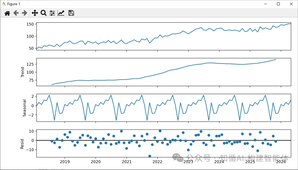Click the Trend y-axis label

23,72
